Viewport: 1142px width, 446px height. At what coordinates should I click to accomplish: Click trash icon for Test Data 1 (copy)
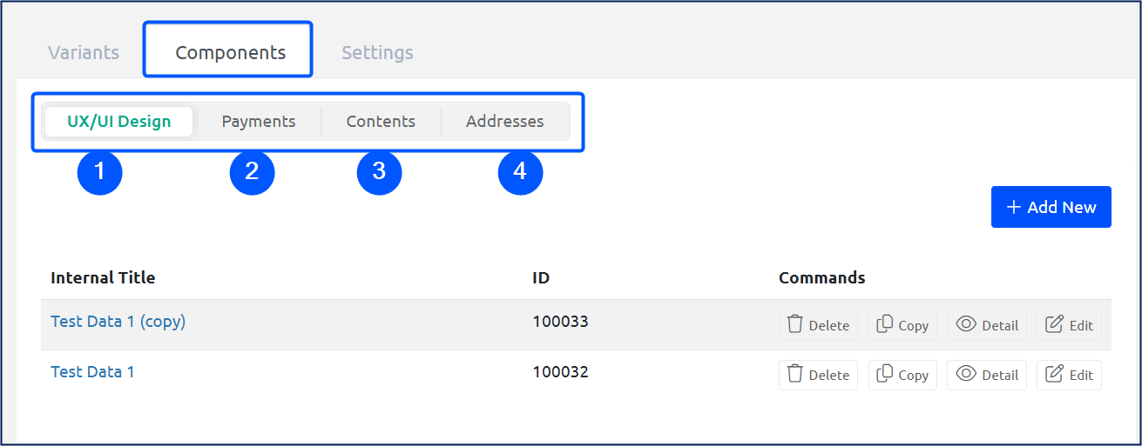pyautogui.click(x=794, y=324)
